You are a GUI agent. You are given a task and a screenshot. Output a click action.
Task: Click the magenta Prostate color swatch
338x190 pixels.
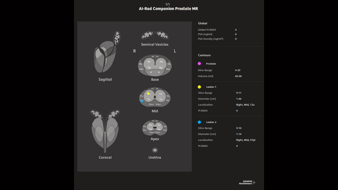coord(199,63)
